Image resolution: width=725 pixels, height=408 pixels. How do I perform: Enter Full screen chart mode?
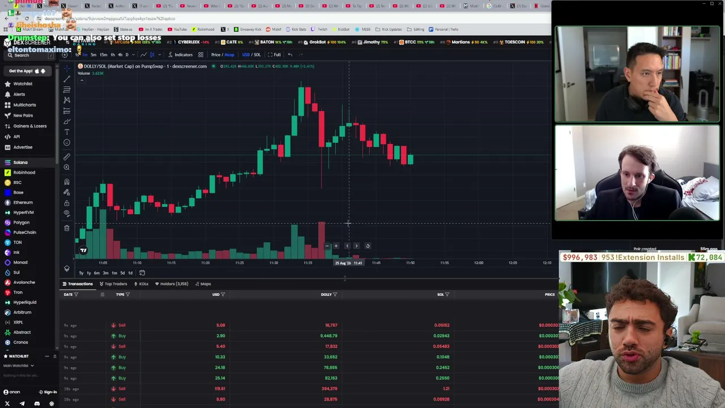point(274,54)
